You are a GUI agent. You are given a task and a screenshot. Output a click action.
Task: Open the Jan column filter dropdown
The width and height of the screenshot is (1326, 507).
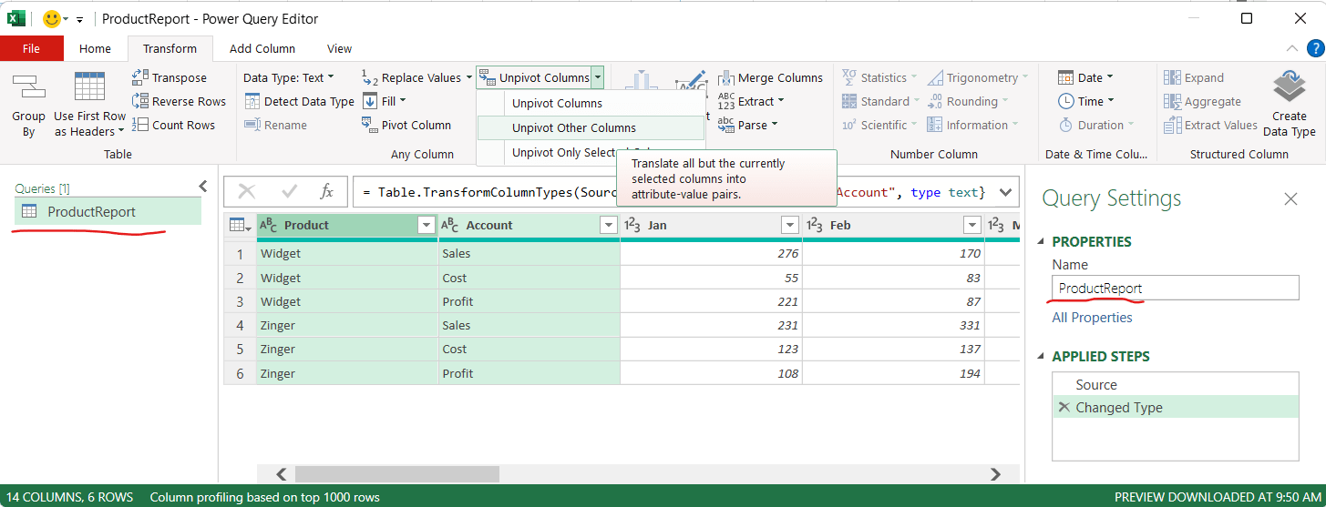[790, 225]
